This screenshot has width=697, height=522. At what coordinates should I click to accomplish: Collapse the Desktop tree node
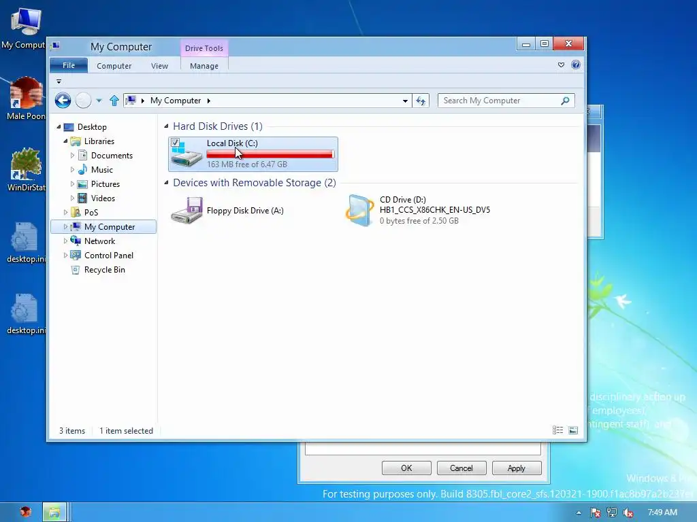click(x=59, y=127)
